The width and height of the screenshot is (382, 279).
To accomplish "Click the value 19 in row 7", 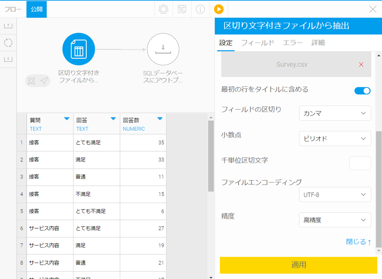I will point(161,245).
